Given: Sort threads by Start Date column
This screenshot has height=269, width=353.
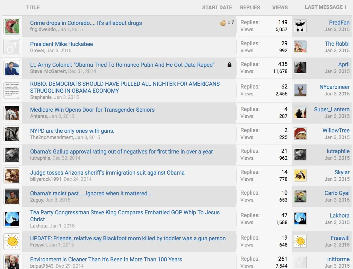Looking at the screenshot, I should point(217,8).
